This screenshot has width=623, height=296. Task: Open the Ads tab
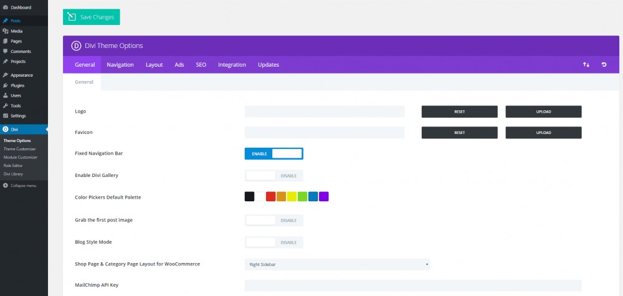[179, 65]
